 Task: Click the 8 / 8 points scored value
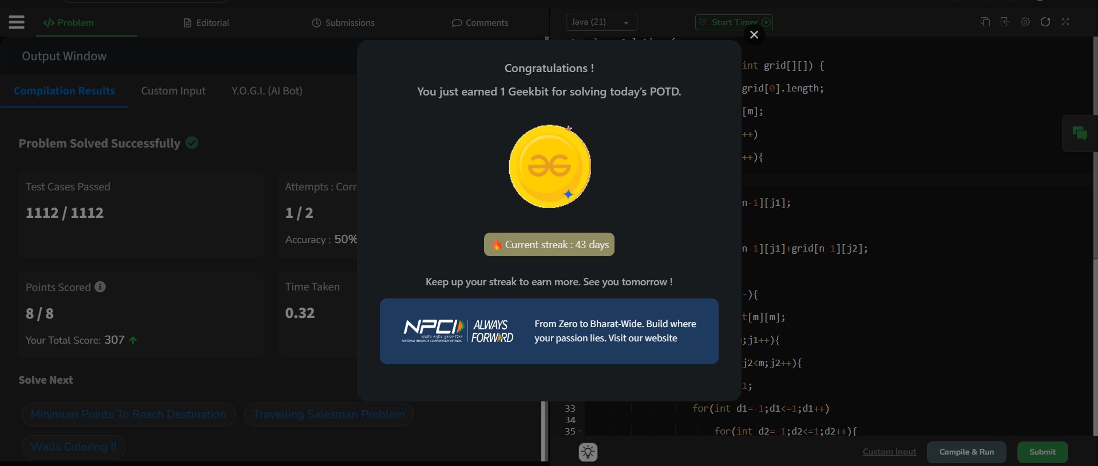point(39,313)
